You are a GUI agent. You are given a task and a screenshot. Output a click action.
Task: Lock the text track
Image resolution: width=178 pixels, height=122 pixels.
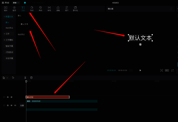[8, 97]
